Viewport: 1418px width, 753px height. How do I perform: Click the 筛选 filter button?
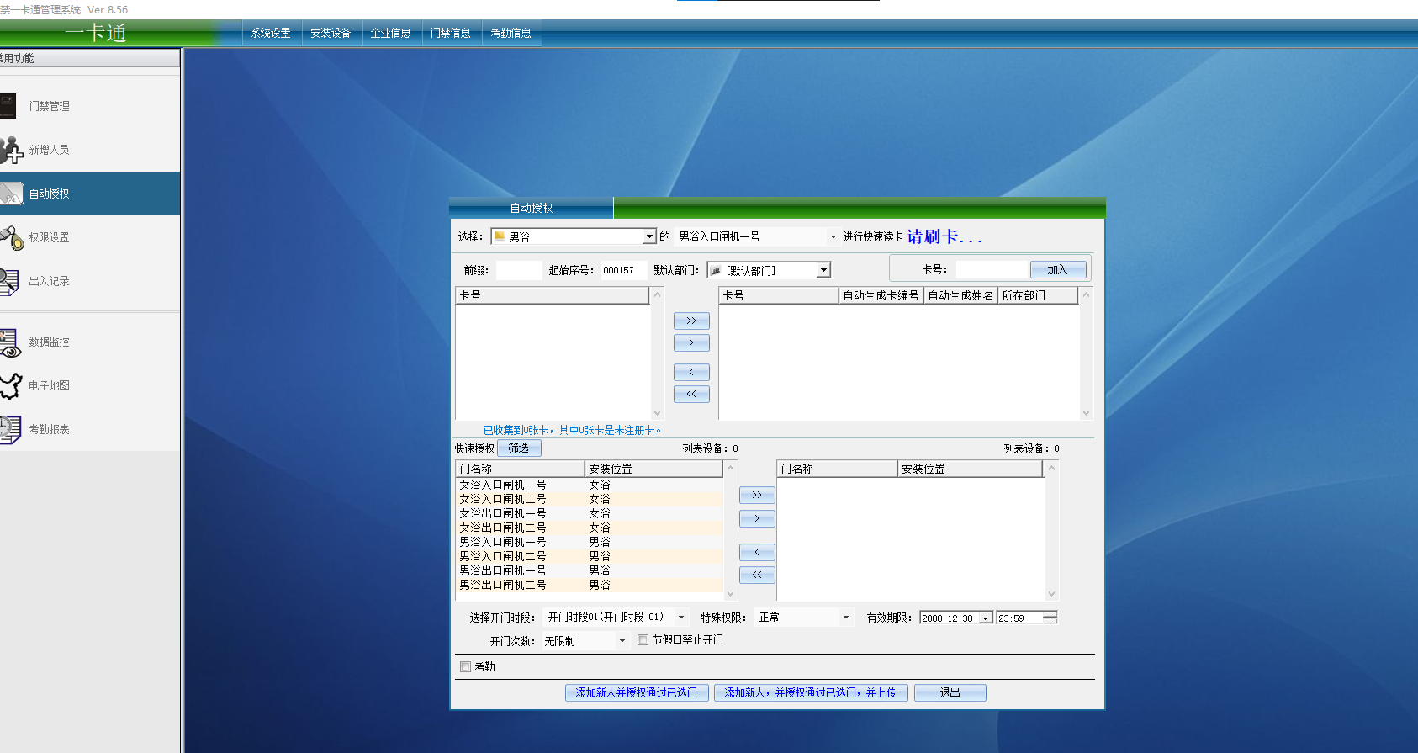coord(518,448)
